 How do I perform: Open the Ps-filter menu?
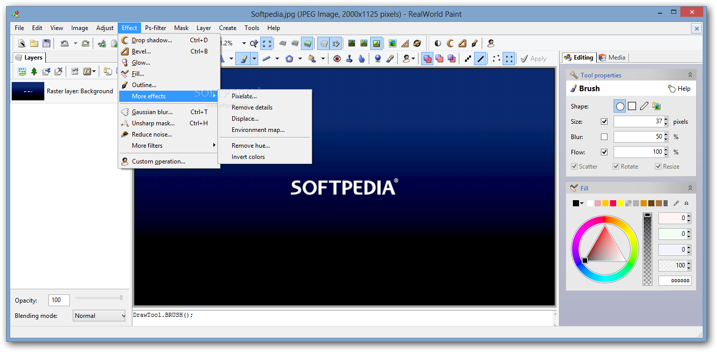coord(155,28)
